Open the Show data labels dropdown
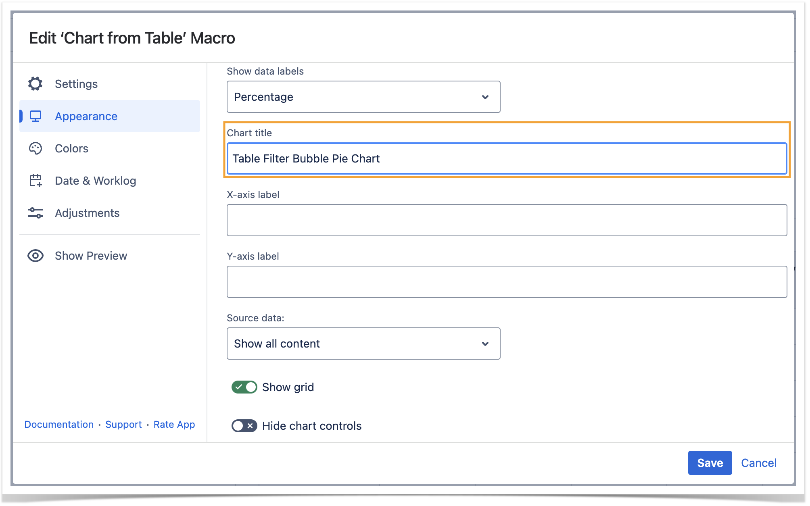Viewport: 810px width, 506px height. click(x=363, y=97)
